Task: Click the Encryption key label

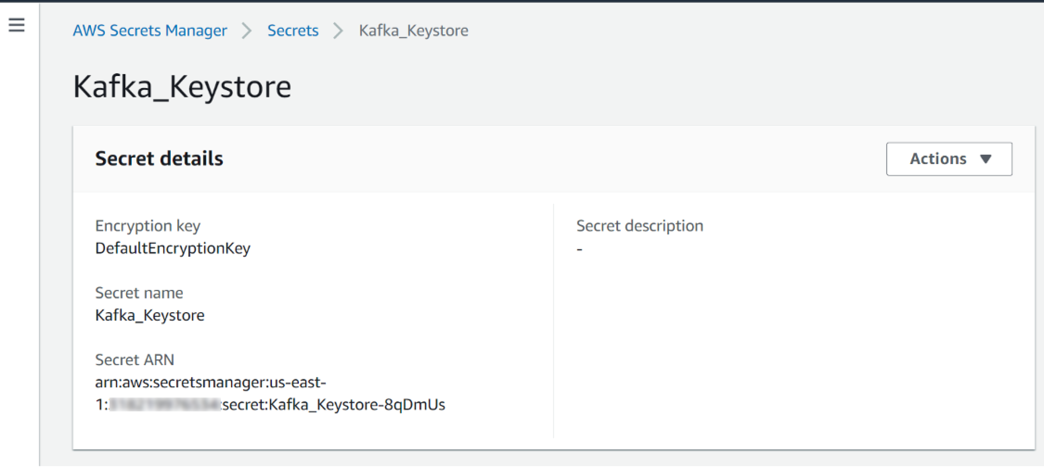Action: (148, 226)
